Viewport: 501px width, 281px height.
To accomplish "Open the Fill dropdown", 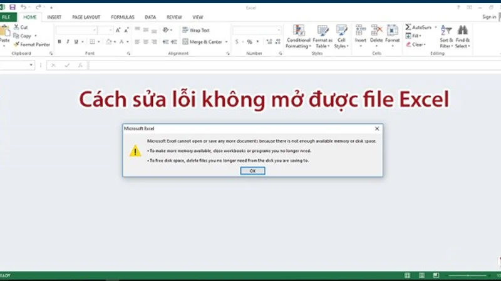I will click(x=413, y=36).
